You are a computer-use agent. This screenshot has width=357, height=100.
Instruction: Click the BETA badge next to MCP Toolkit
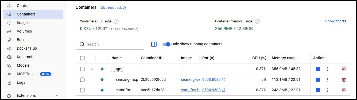tap(45, 74)
